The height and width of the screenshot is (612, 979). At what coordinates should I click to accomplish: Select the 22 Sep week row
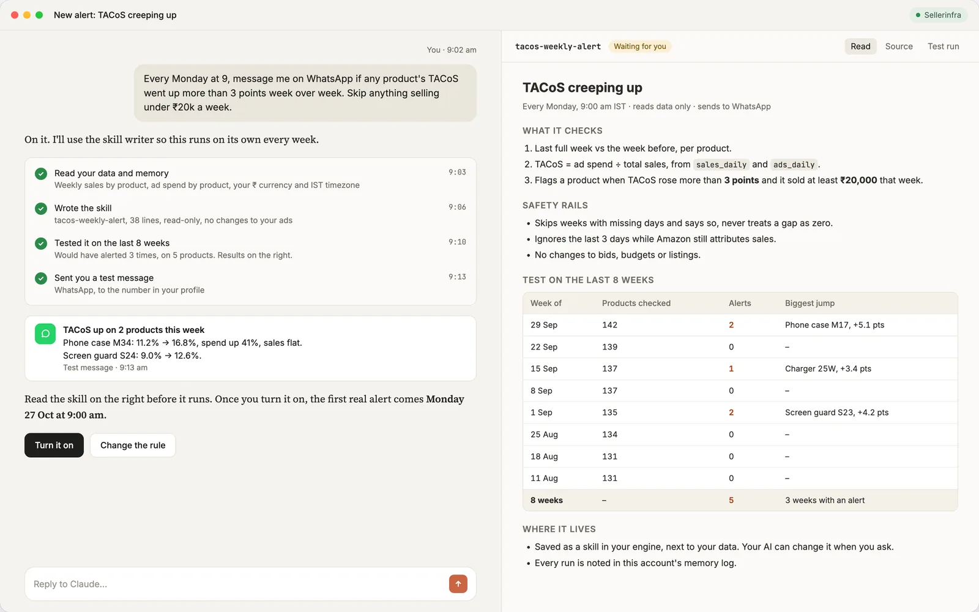(x=740, y=347)
